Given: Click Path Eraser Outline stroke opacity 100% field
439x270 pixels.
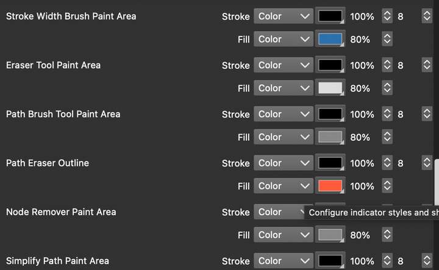Looking at the screenshot, I should click(x=362, y=163).
